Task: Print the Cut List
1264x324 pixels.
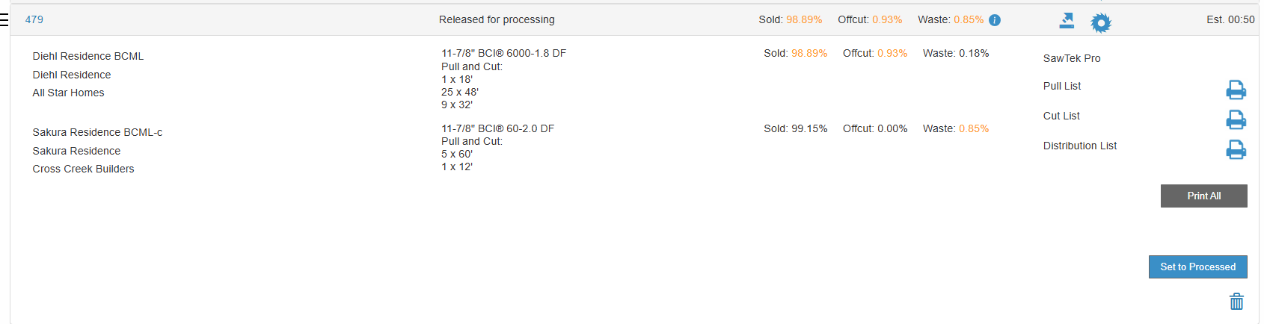Action: pyautogui.click(x=1236, y=119)
